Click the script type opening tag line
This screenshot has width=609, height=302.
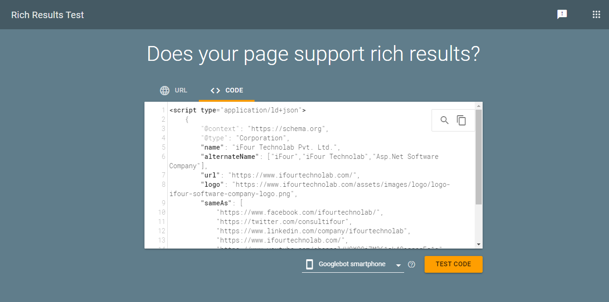point(237,110)
